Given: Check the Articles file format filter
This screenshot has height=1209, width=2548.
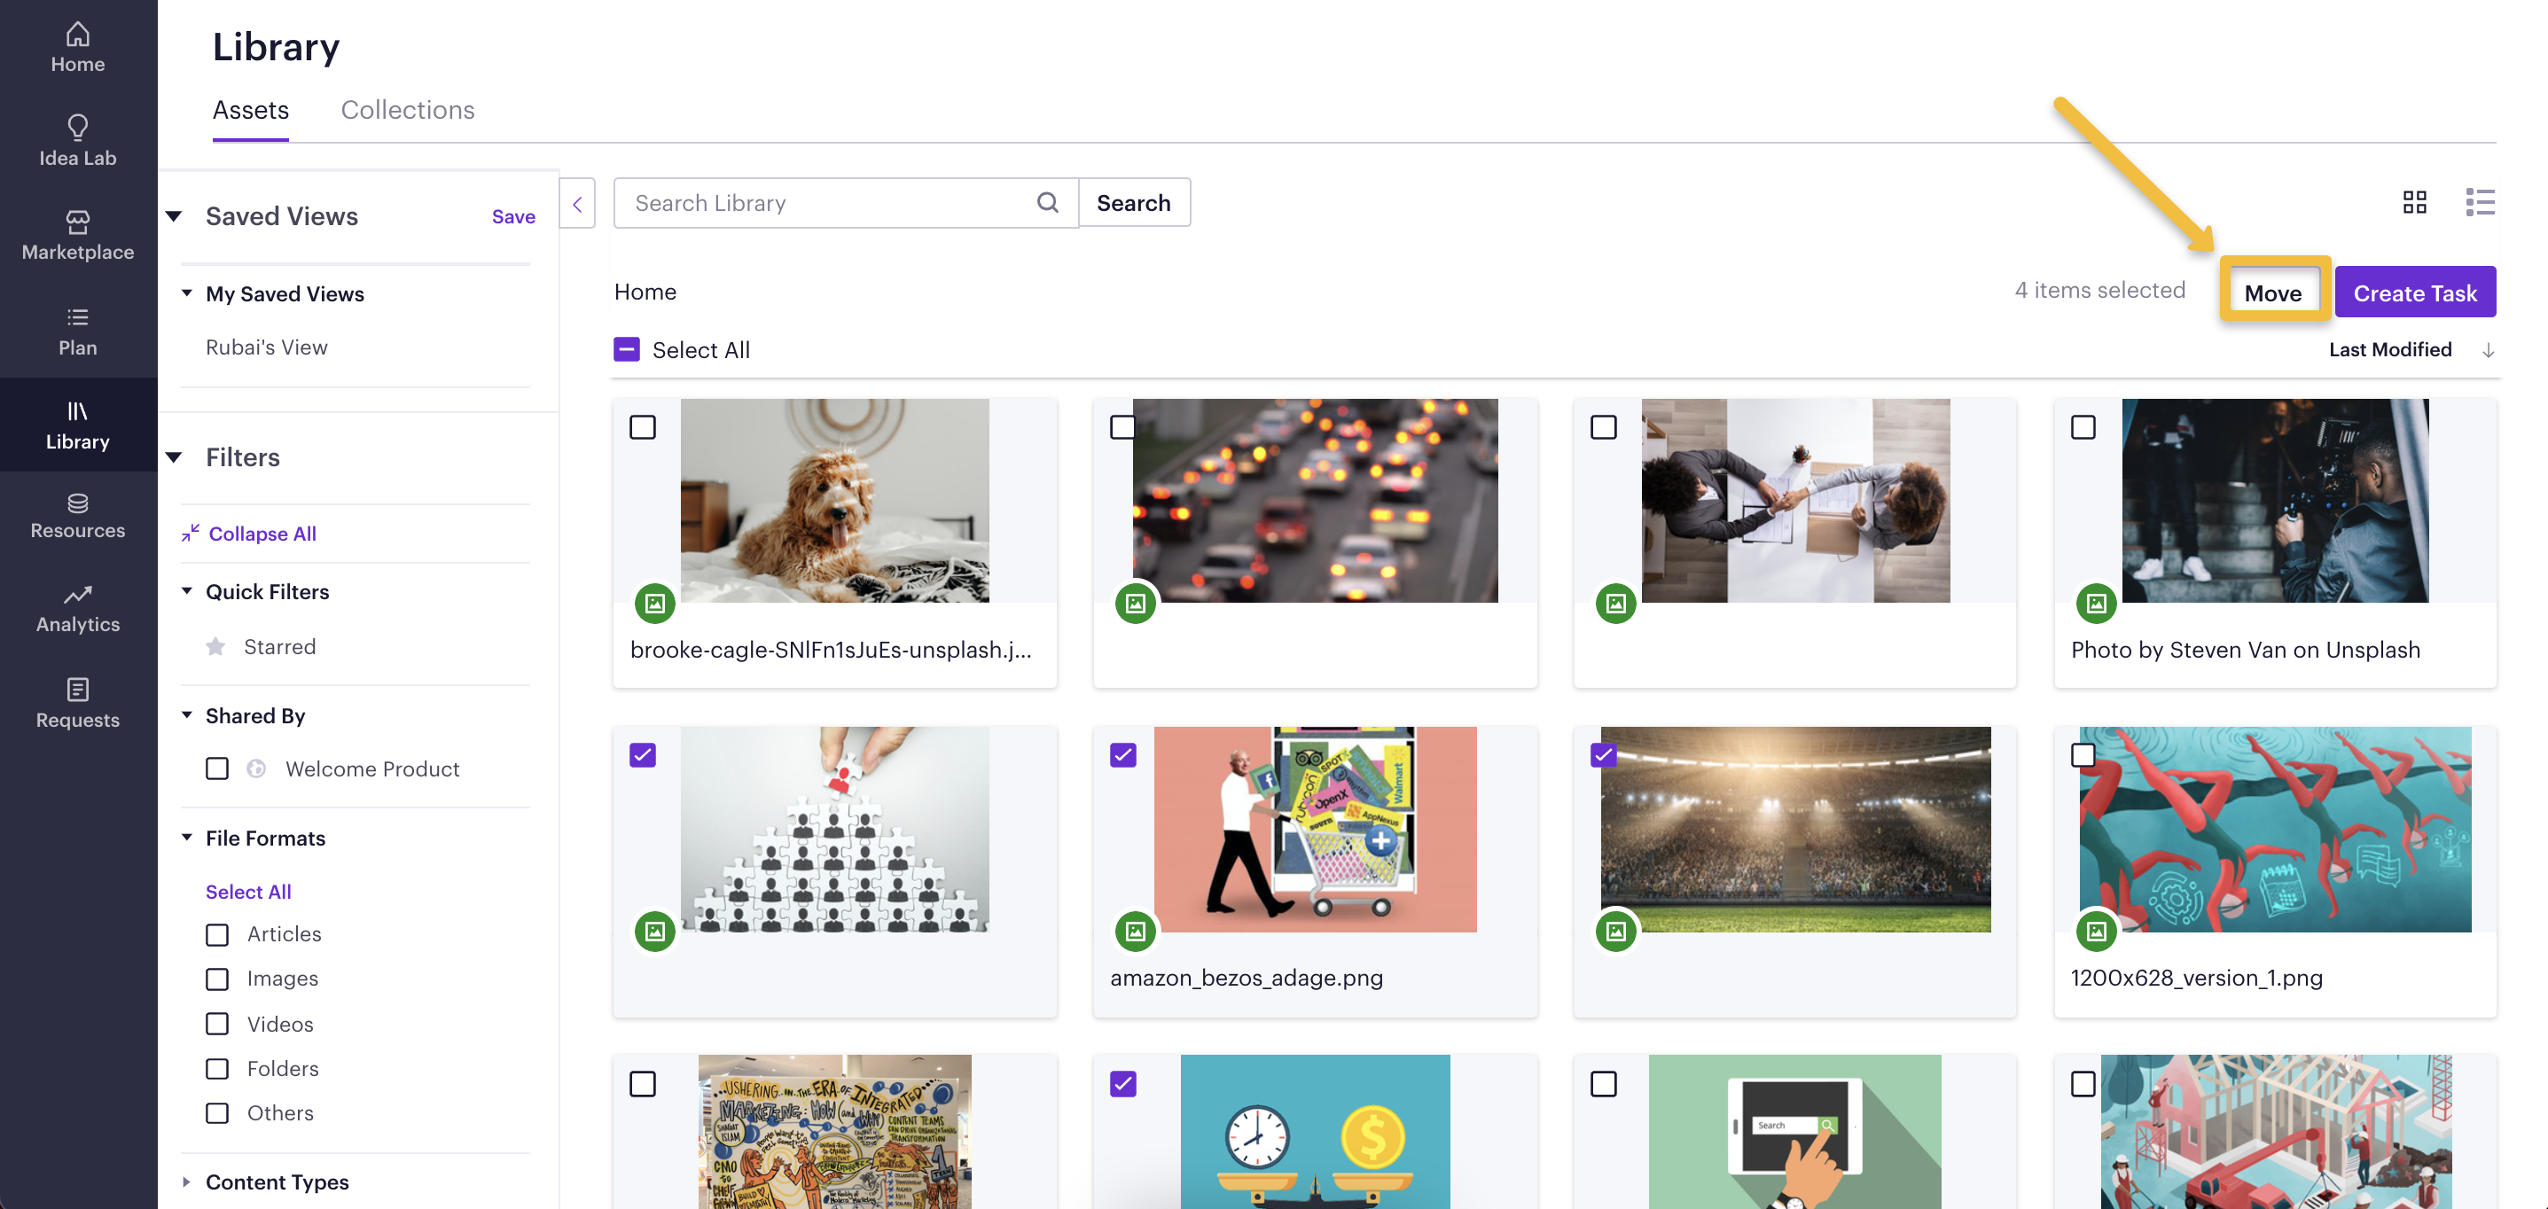Looking at the screenshot, I should (x=217, y=934).
